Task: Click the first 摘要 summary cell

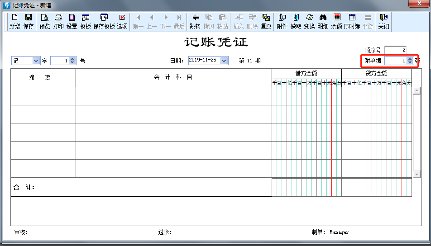Action: pyautogui.click(x=43, y=96)
